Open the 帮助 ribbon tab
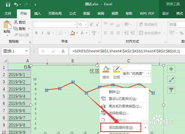 coord(129,14)
